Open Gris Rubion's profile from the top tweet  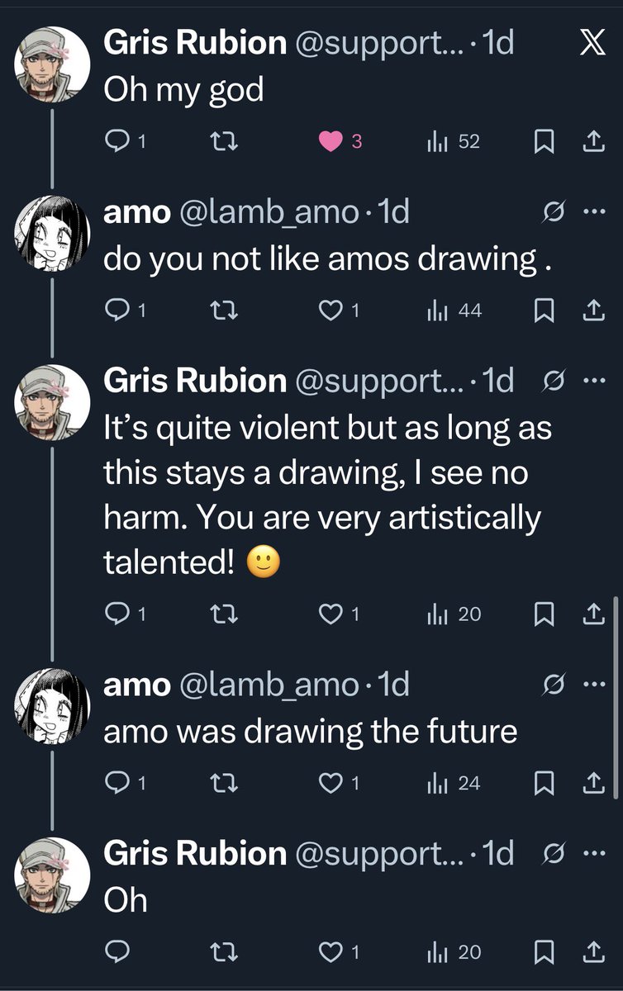[194, 44]
